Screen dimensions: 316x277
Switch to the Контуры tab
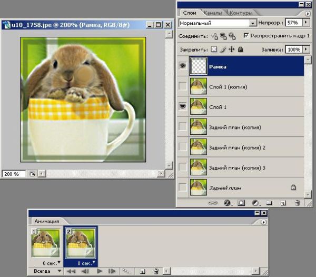pos(241,13)
